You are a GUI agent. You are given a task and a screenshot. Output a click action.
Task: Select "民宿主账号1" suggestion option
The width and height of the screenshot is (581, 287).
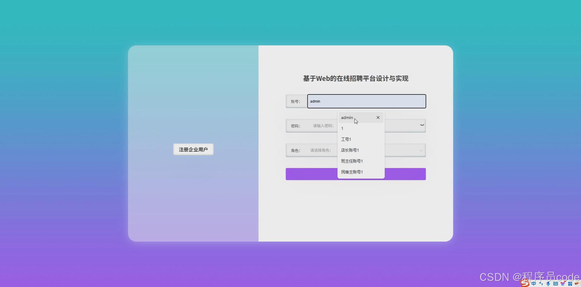coord(352,172)
